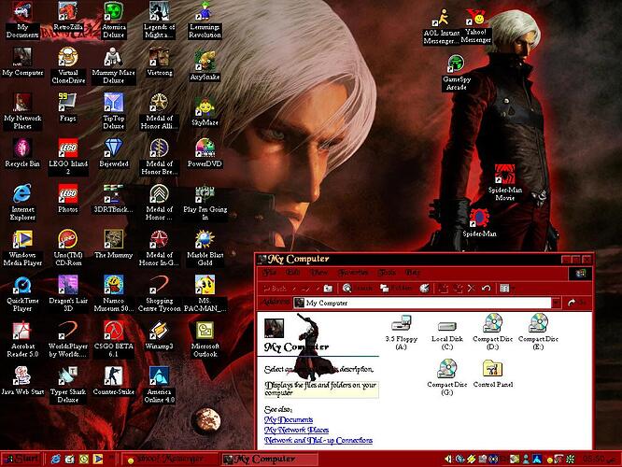Image resolution: width=622 pixels, height=467 pixels.
Task: Open GameSpy Arcade shortcut
Action: [457, 74]
